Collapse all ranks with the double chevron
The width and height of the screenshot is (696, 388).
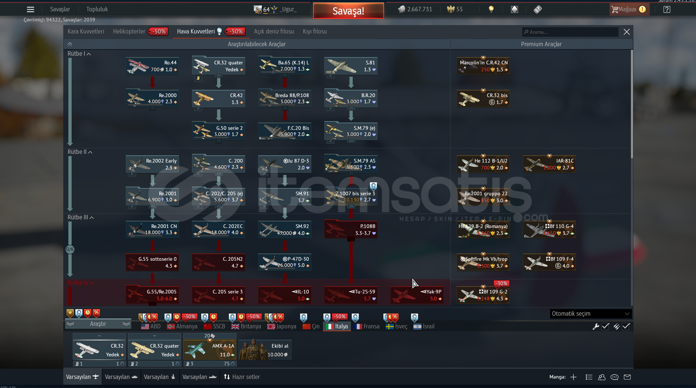click(x=70, y=44)
